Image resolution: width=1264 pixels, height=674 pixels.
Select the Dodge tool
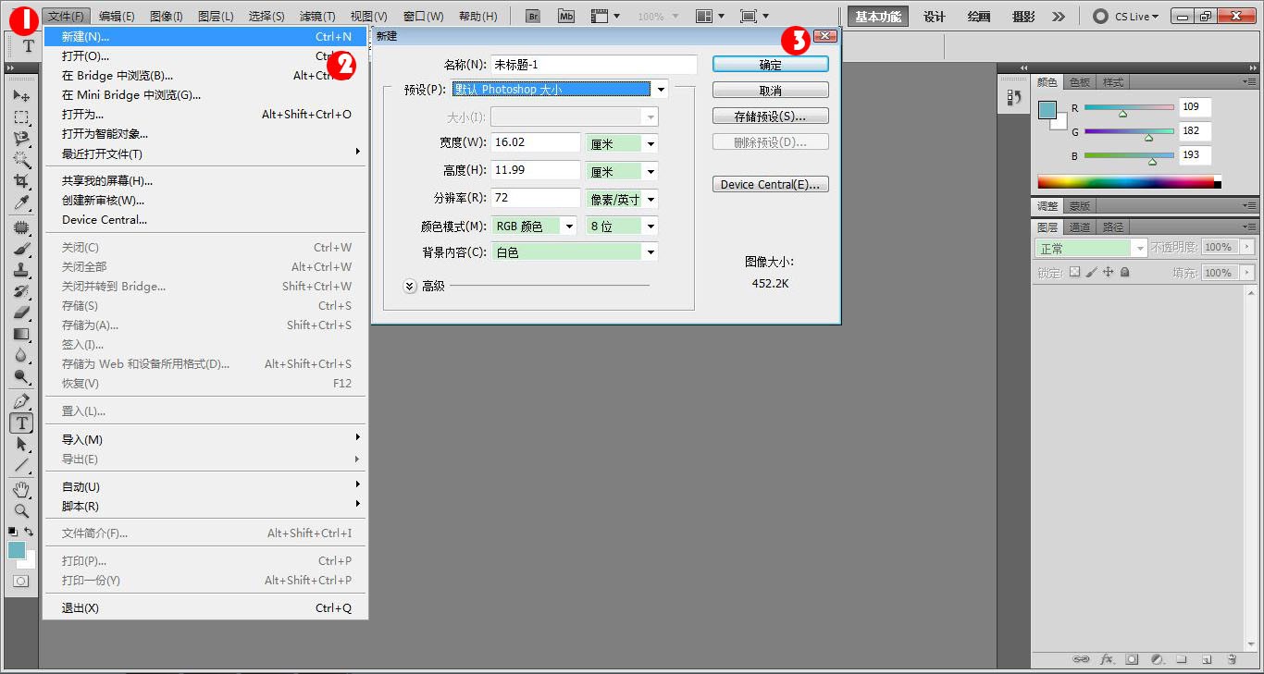pyautogui.click(x=21, y=376)
